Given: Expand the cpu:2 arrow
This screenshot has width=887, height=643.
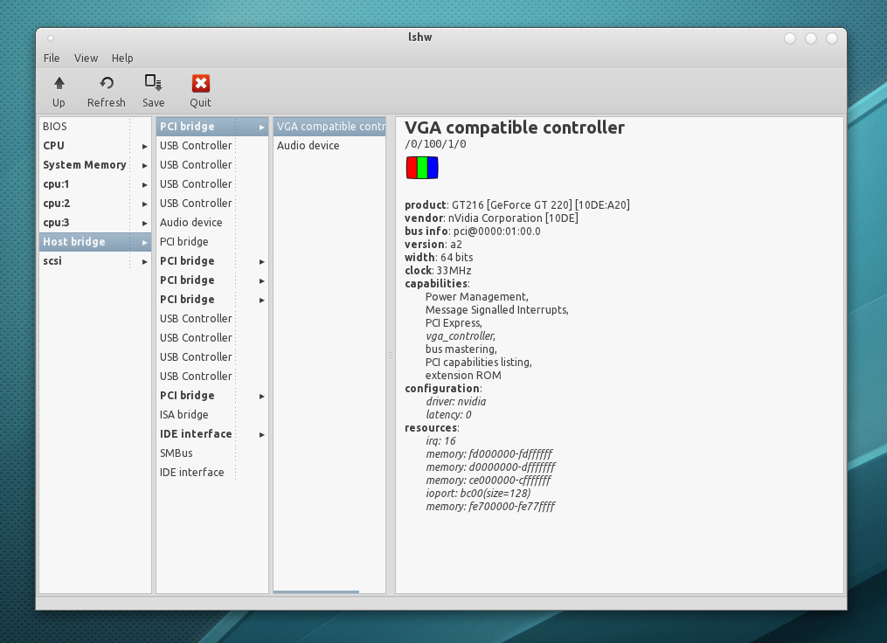Looking at the screenshot, I should 145,204.
